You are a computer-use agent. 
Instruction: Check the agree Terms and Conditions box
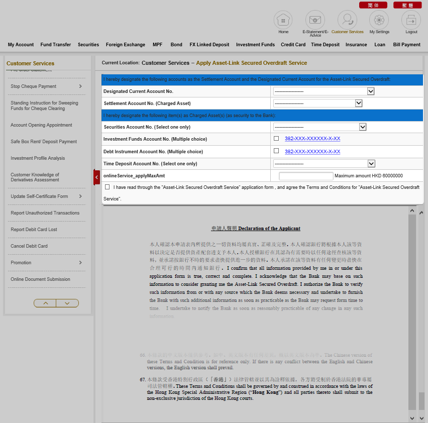tap(107, 187)
